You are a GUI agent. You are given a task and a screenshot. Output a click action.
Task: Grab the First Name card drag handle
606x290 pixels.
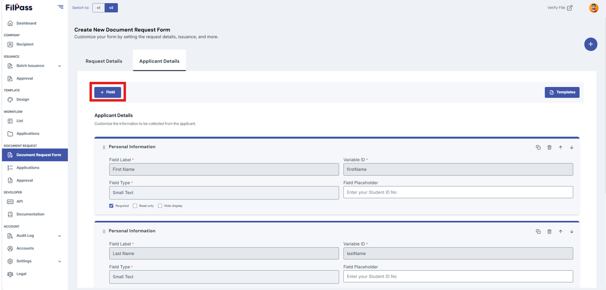pos(104,147)
